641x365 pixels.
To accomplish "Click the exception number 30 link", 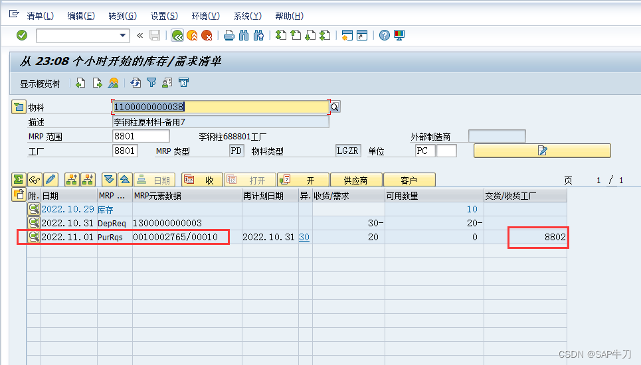I will pos(304,237).
